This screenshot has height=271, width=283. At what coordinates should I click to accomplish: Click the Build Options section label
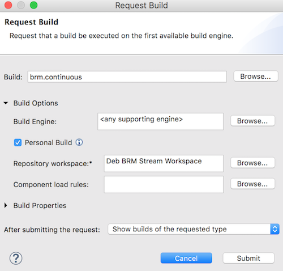pos(36,103)
